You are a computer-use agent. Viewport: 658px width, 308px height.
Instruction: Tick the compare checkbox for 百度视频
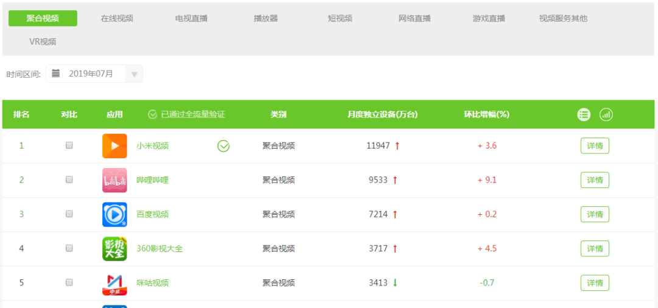tap(69, 214)
